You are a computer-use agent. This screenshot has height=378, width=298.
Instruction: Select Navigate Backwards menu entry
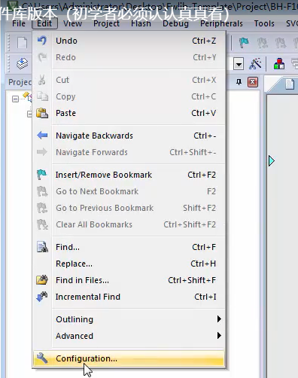(x=129, y=136)
